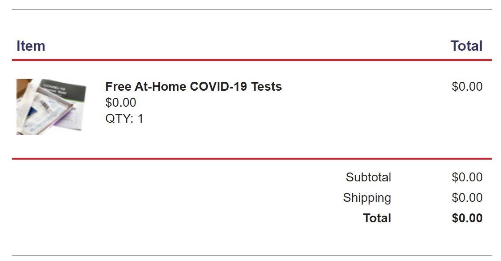This screenshot has width=501, height=261.
Task: Click the bold Total label in summary
Action: pyautogui.click(x=377, y=218)
